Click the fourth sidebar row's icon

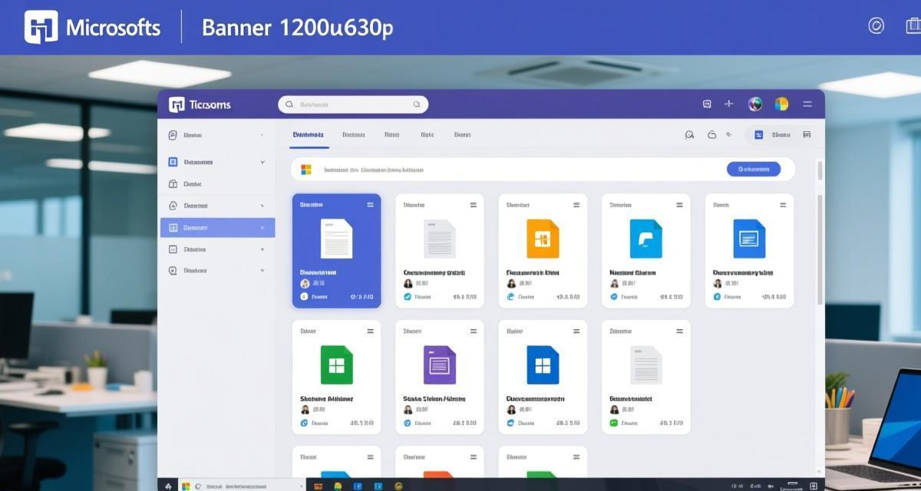[x=173, y=206]
